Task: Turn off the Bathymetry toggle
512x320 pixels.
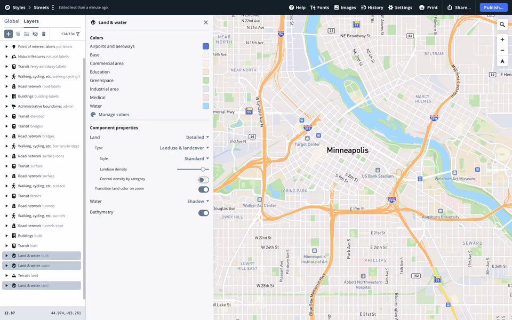Action: [x=203, y=212]
